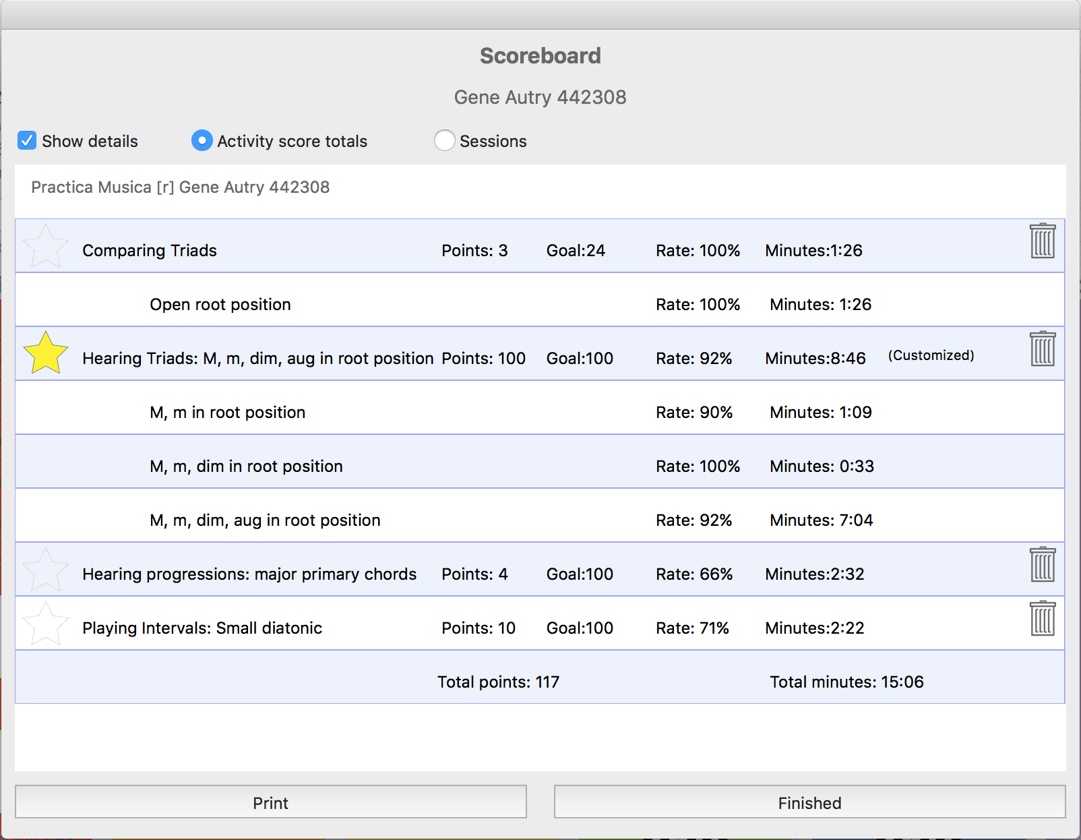Click Minutes: 0:33 detail value
Screen dimensions: 1081x840
[x=822, y=467]
